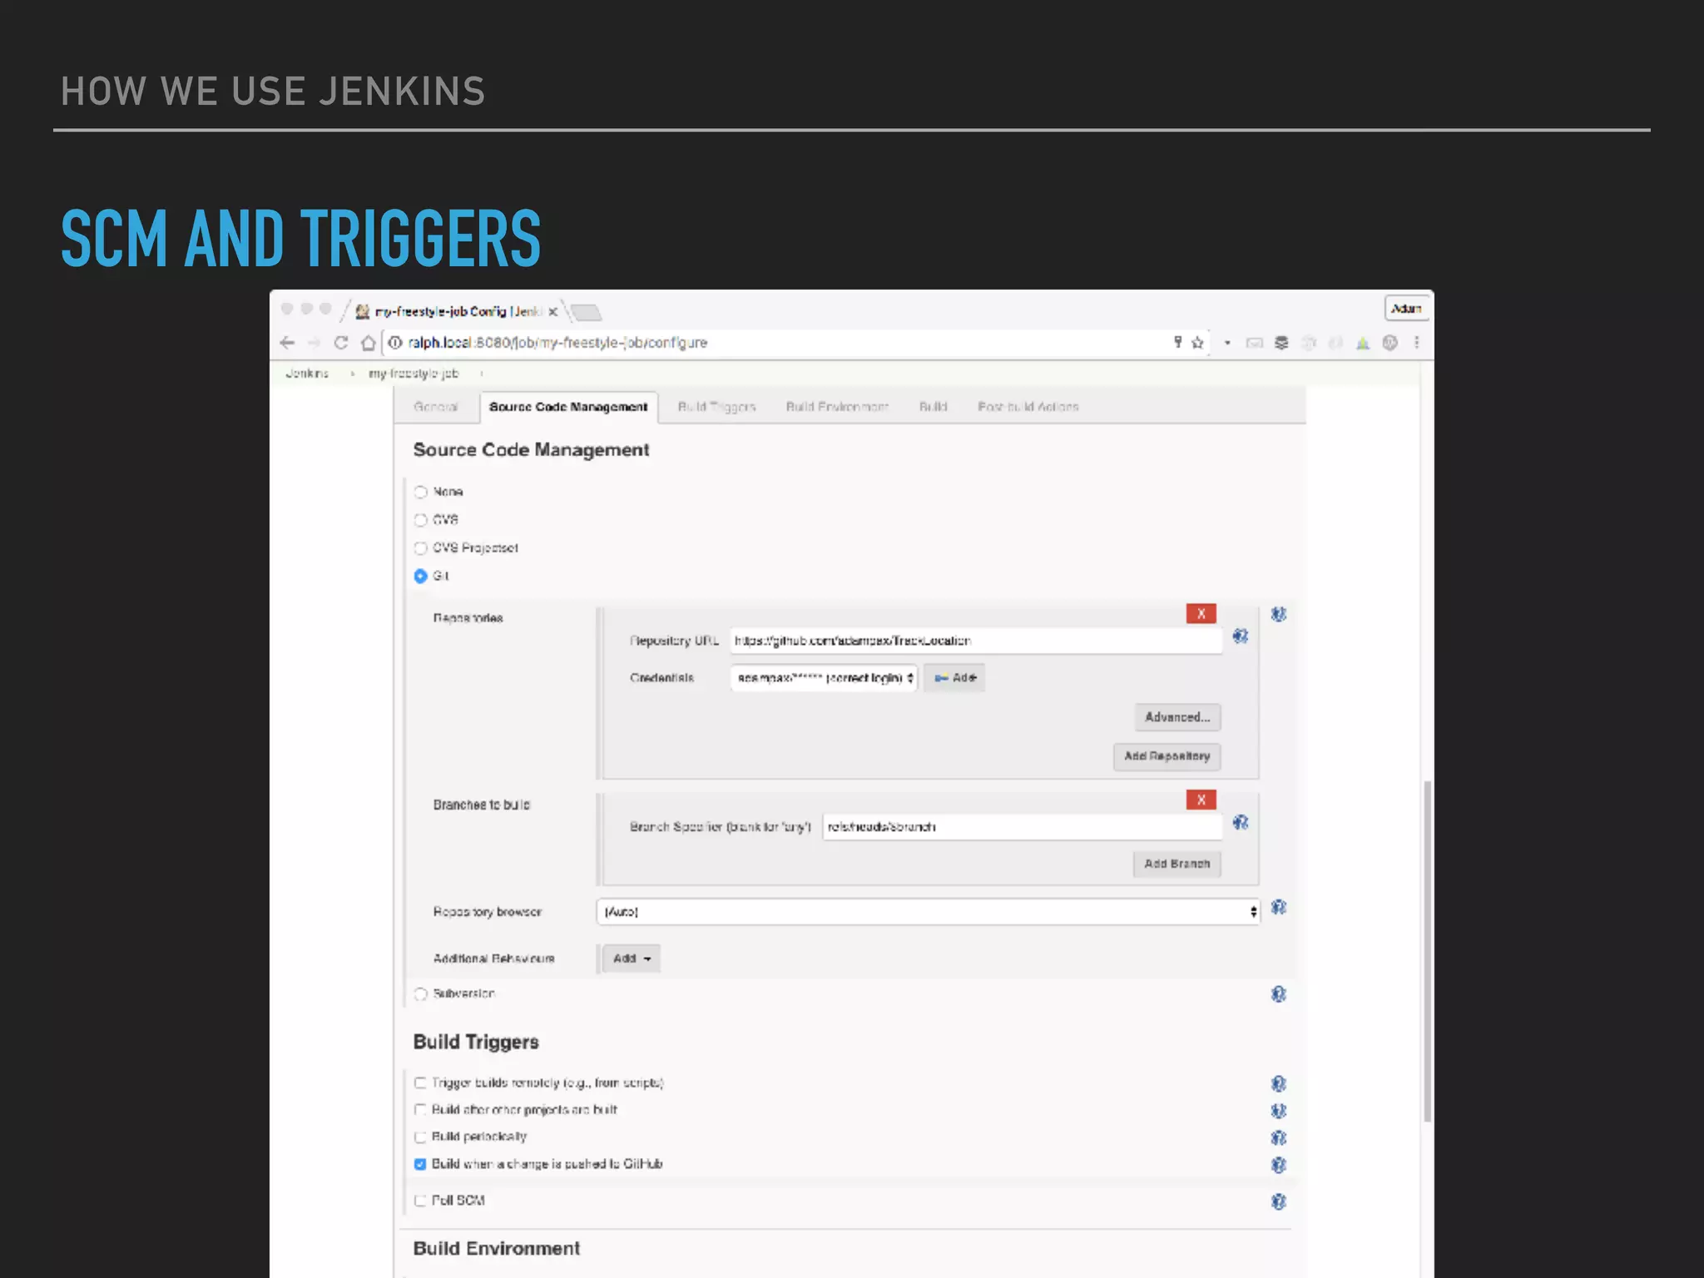This screenshot has height=1278, width=1704.
Task: Click the layers extension icon in toolbar
Action: (x=1281, y=343)
